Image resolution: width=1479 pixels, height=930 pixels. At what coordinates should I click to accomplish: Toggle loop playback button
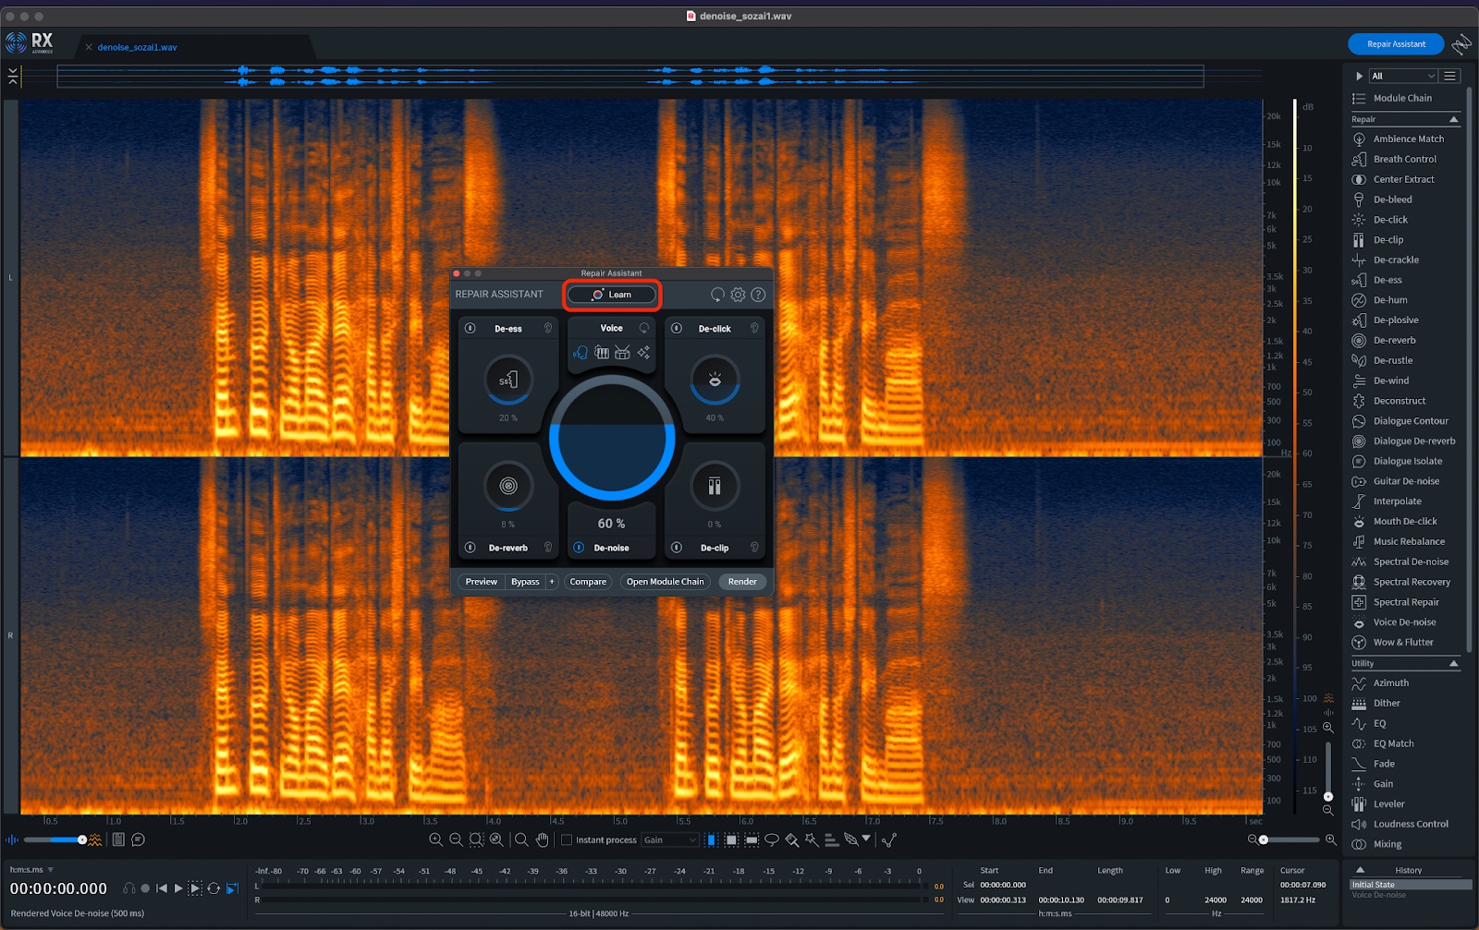coord(214,888)
